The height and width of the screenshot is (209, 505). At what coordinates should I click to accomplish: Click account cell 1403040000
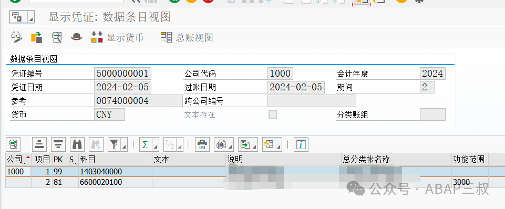(x=115, y=172)
